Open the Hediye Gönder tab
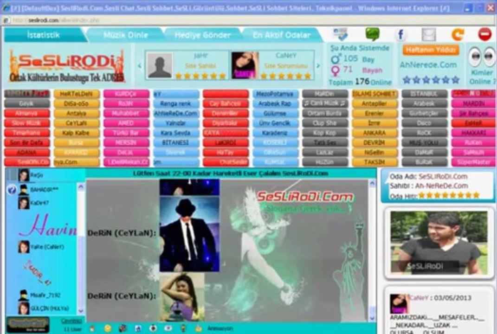The image size is (497, 334). (x=203, y=35)
